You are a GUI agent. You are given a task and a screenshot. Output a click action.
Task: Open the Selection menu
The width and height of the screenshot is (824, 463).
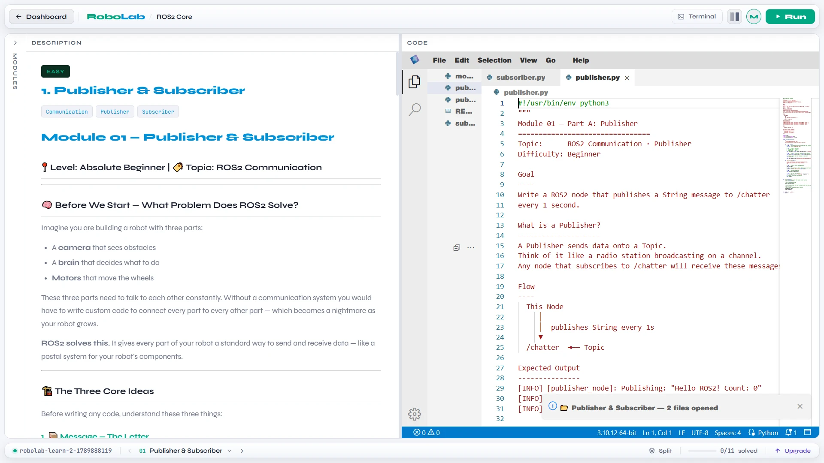(x=494, y=60)
